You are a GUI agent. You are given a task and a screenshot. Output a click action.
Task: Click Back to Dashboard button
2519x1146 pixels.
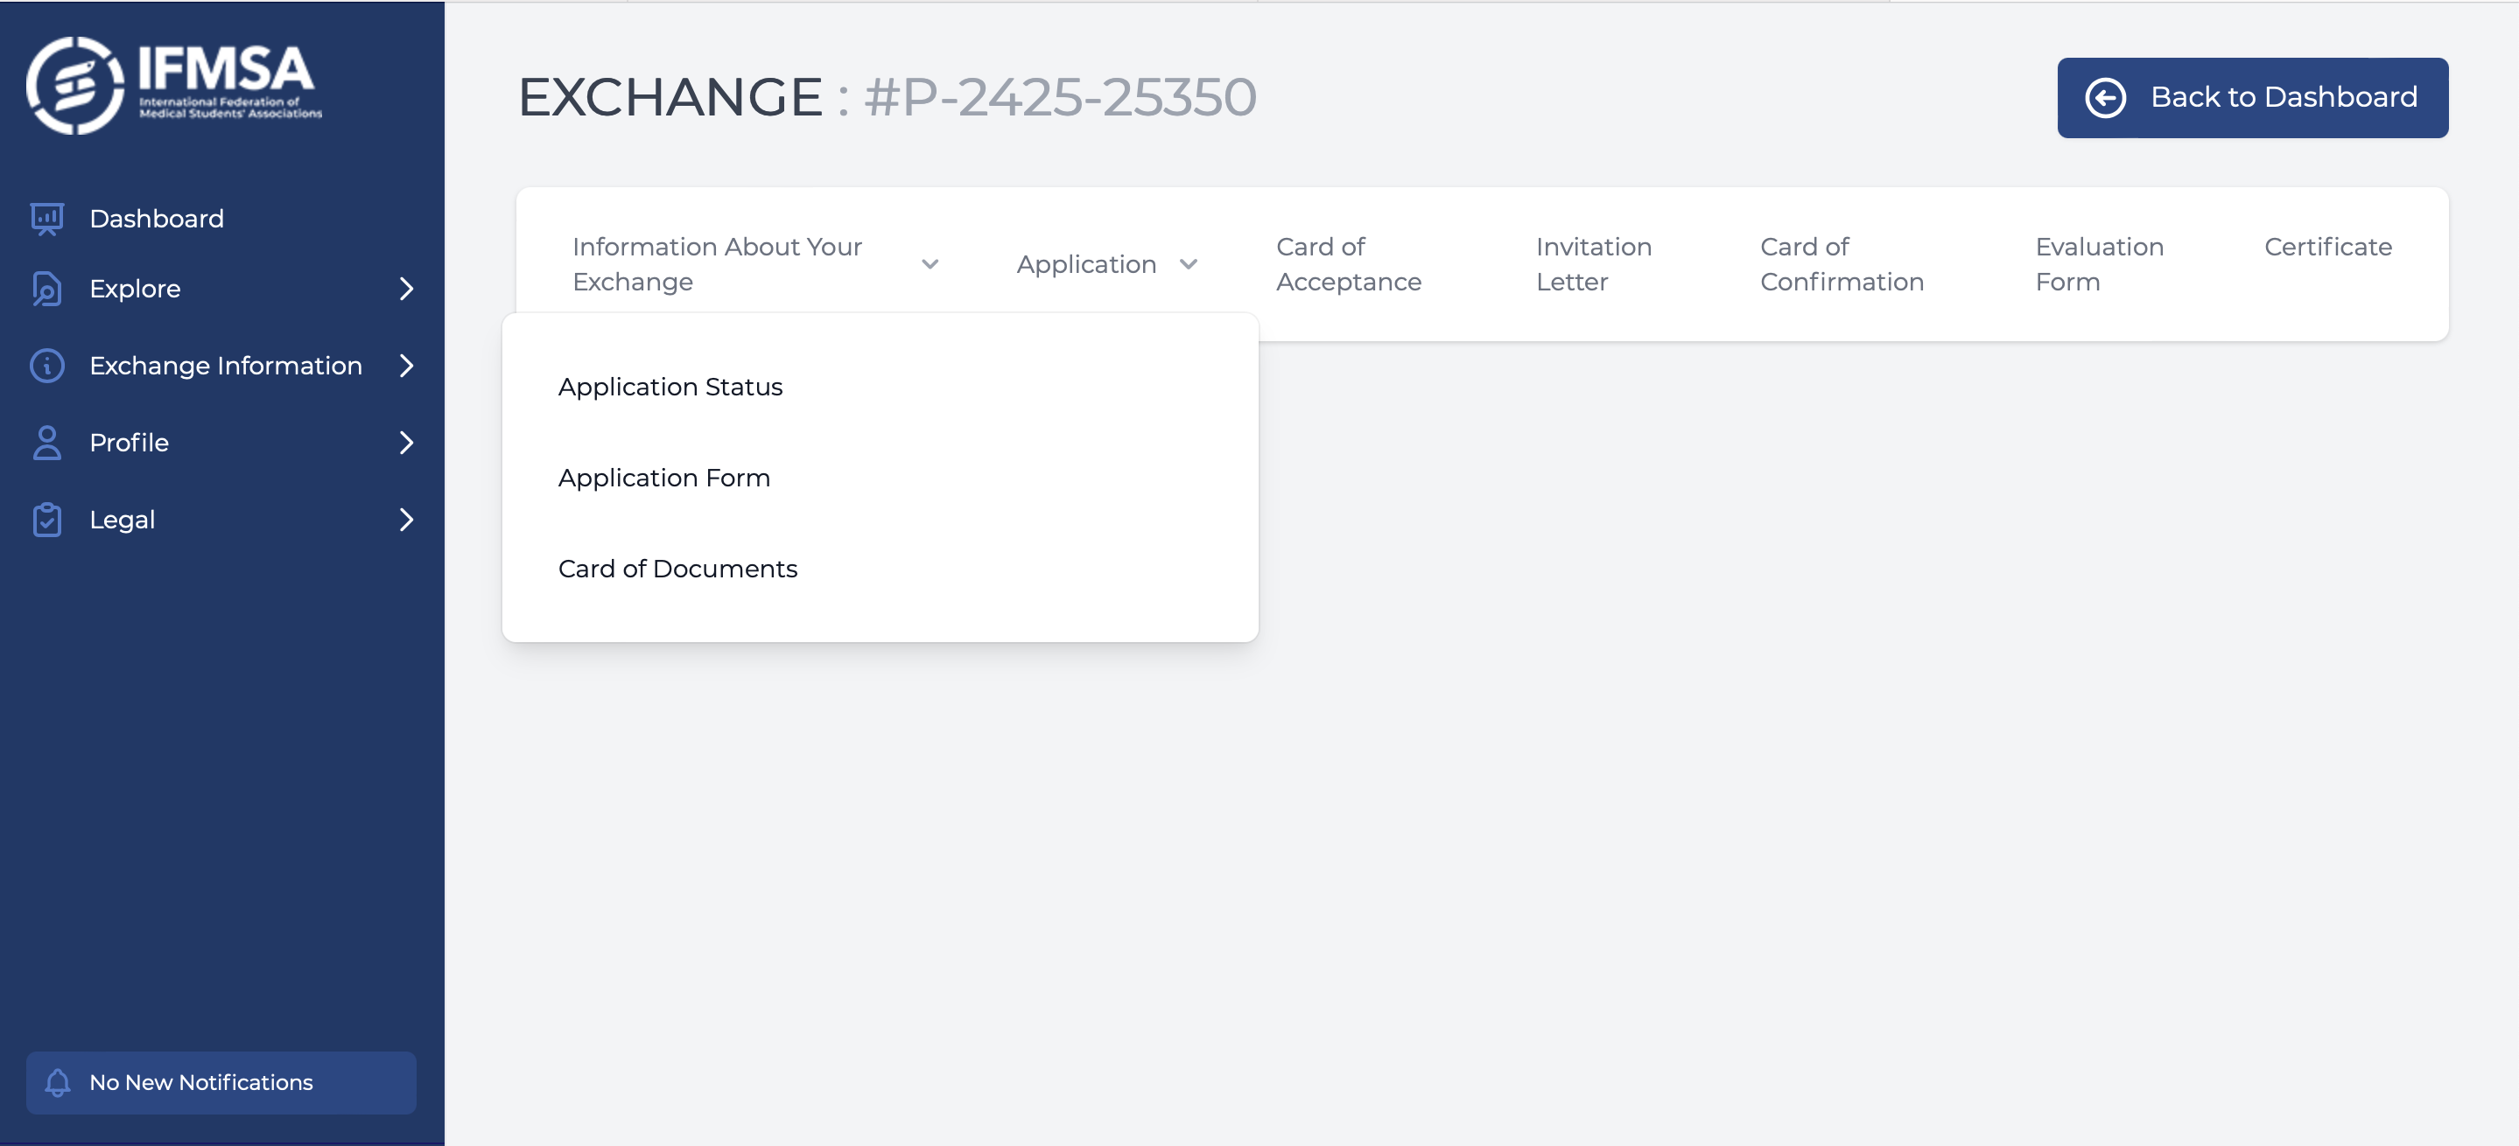coord(2252,98)
